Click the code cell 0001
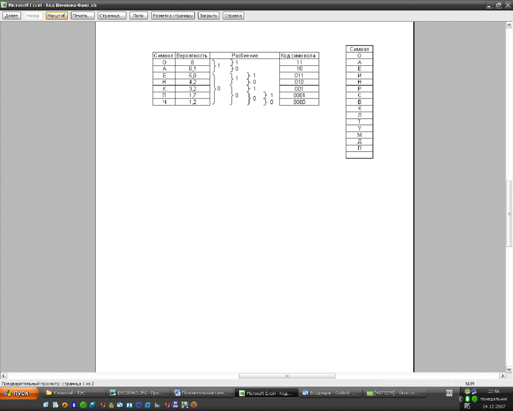The image size is (513, 411). [299, 95]
